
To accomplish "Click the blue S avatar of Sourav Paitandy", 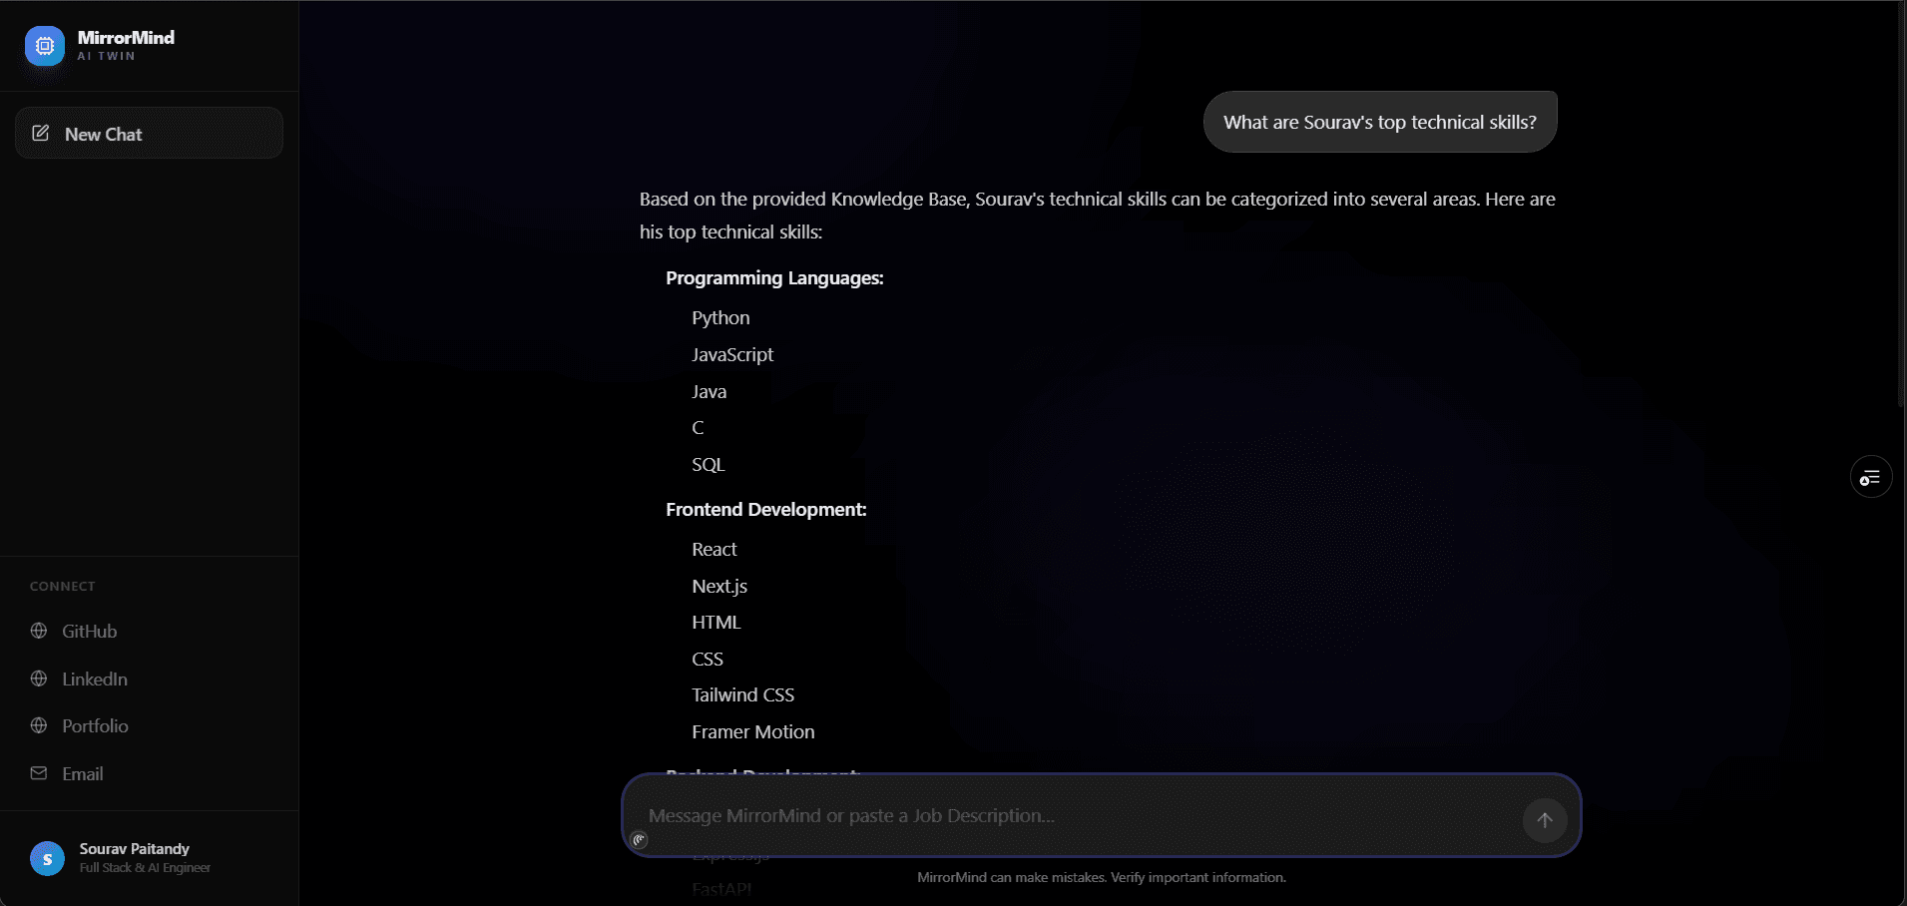I will [47, 858].
